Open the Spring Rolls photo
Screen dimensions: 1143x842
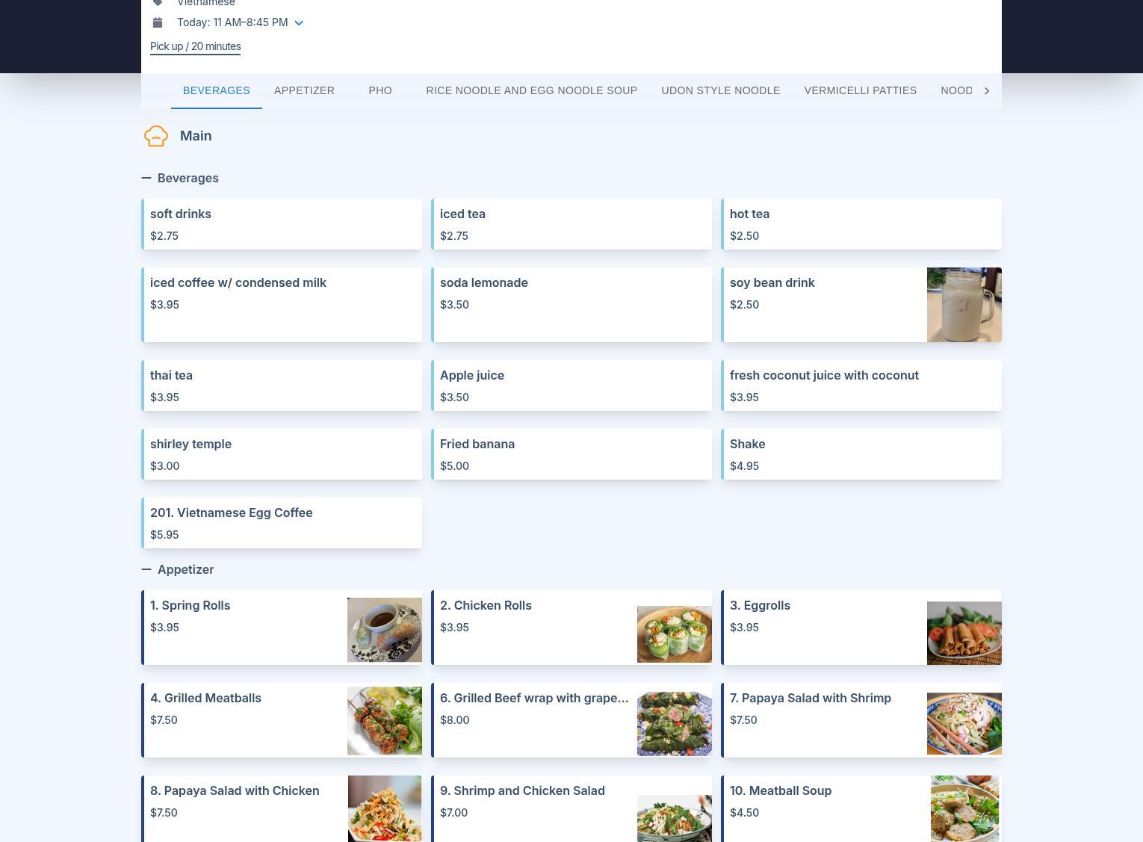tap(385, 630)
